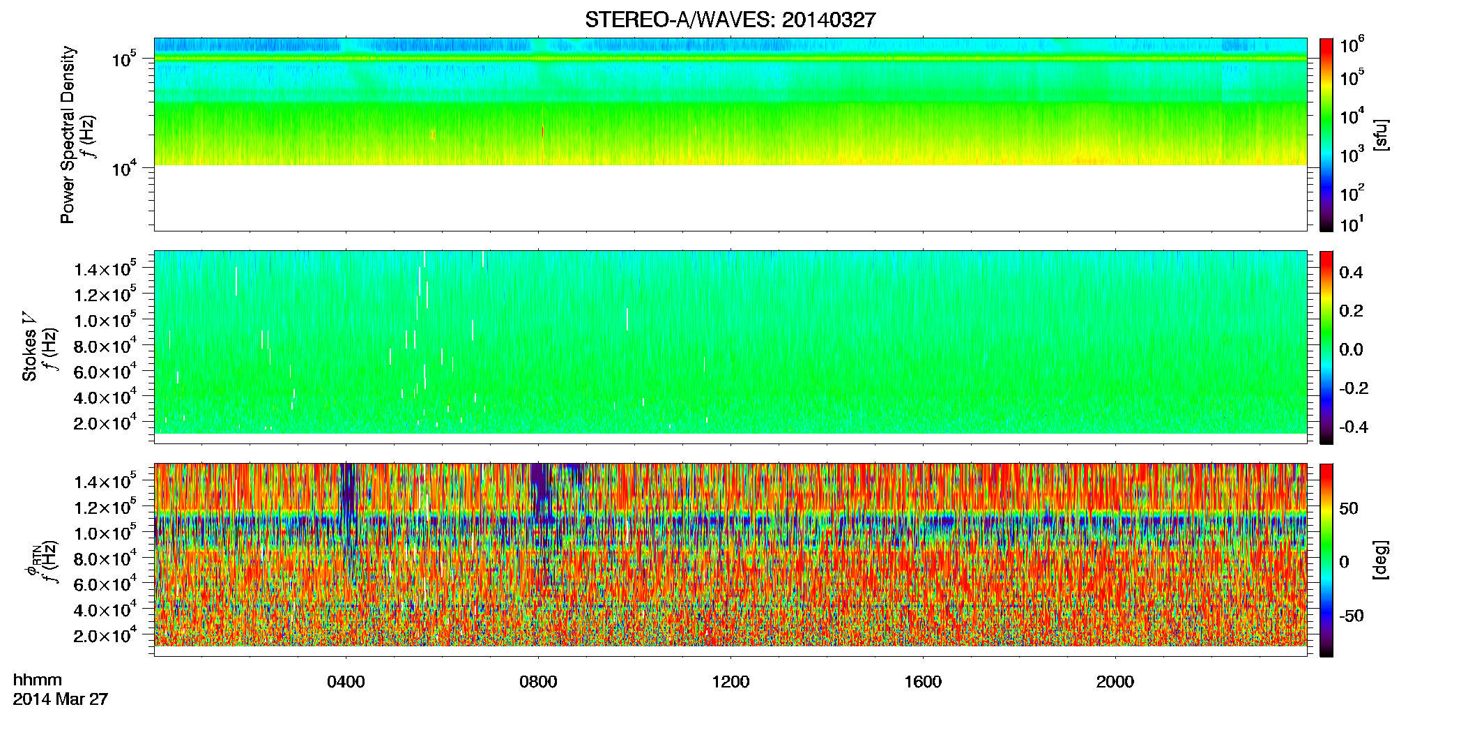This screenshot has width=1461, height=753.
Task: Select the 1600 time axis label
Action: 923,682
